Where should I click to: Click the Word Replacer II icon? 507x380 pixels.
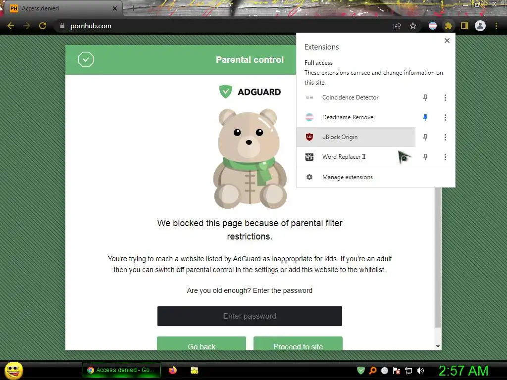coord(309,157)
